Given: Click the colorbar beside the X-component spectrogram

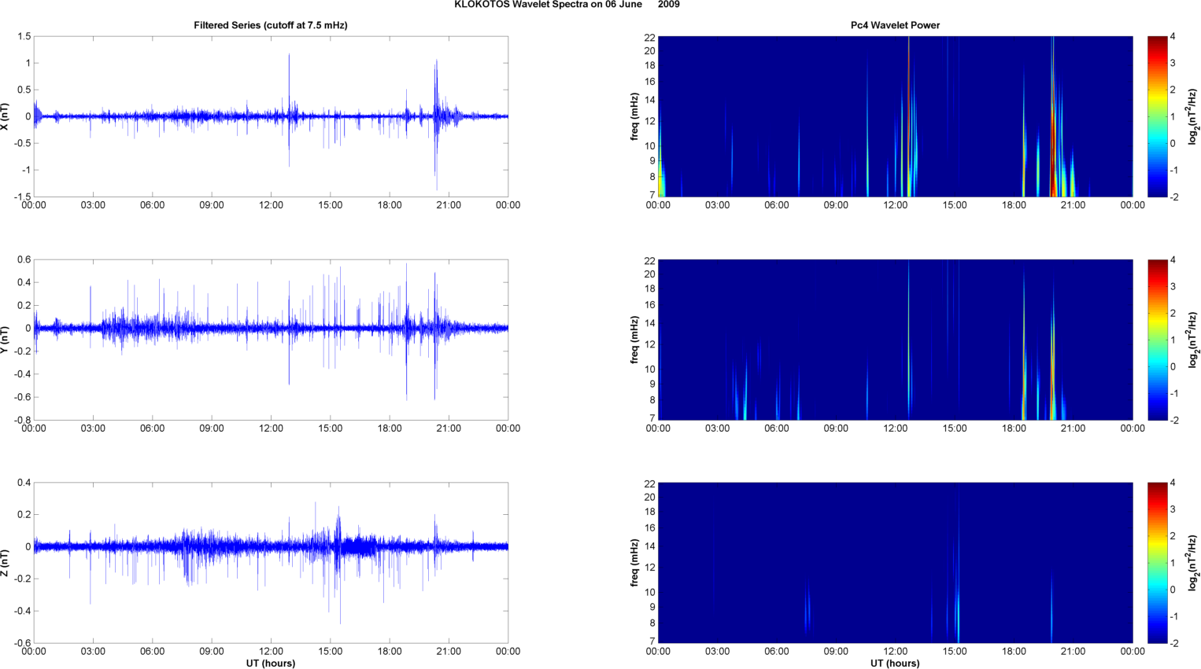Looking at the screenshot, I should [x=1158, y=116].
